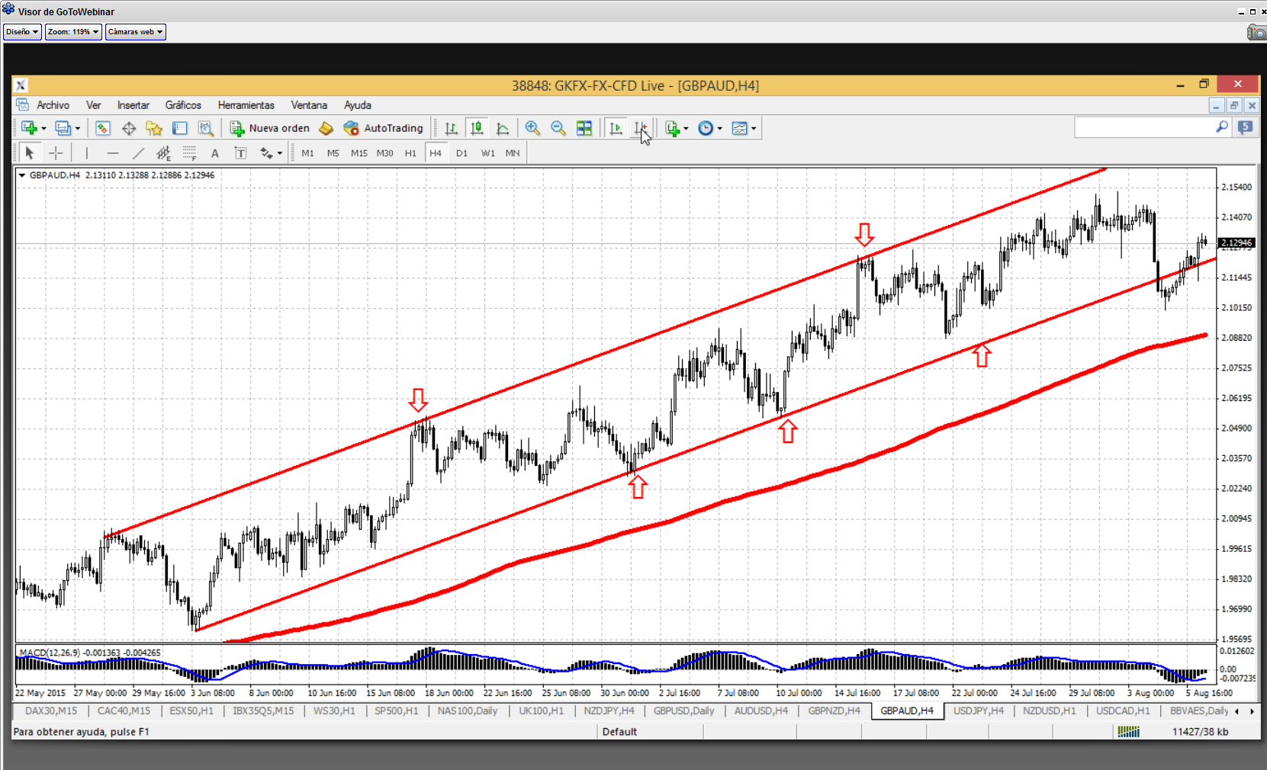This screenshot has height=770, width=1267.
Task: Switch timeframe to D1
Action: pos(461,153)
